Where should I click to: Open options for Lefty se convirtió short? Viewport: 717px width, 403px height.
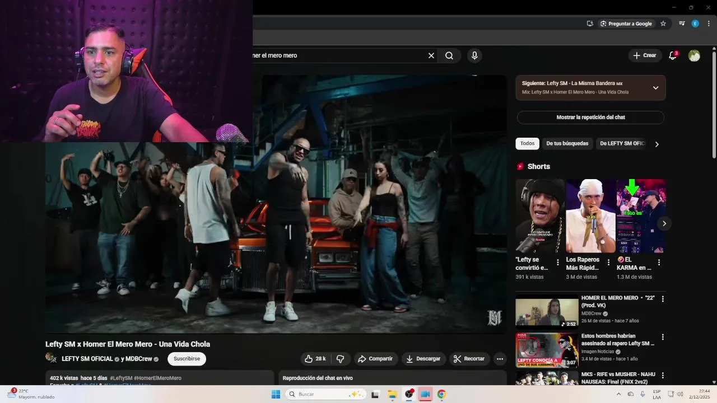tap(558, 263)
